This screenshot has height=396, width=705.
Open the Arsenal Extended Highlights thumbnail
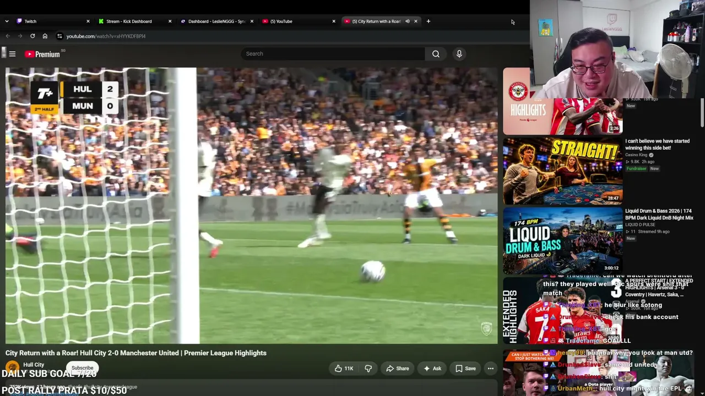pos(563,311)
